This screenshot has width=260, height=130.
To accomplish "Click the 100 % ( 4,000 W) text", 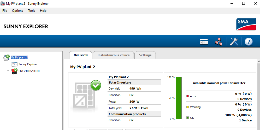I will [238, 115].
